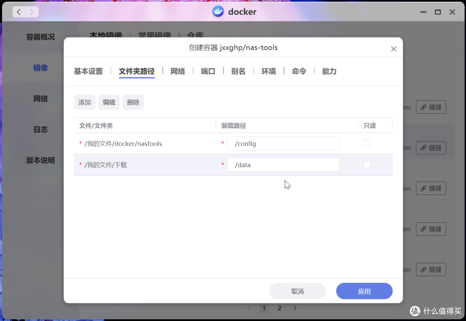Click the 只读 column header
This screenshot has width=466, height=321.
[370, 126]
